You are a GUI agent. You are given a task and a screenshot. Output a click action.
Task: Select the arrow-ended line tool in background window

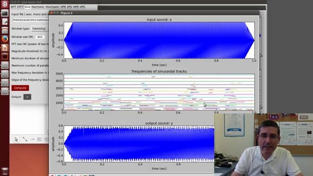[32, 139]
